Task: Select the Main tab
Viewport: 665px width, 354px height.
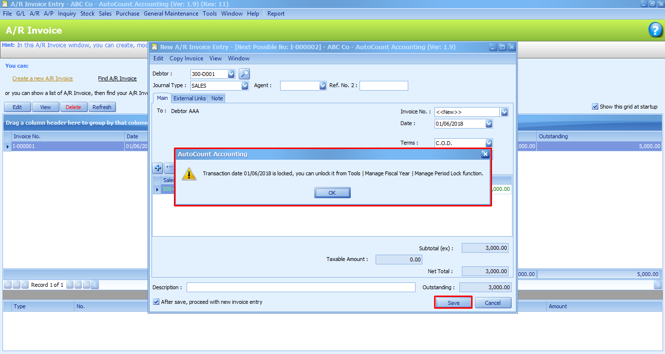Action: (162, 98)
